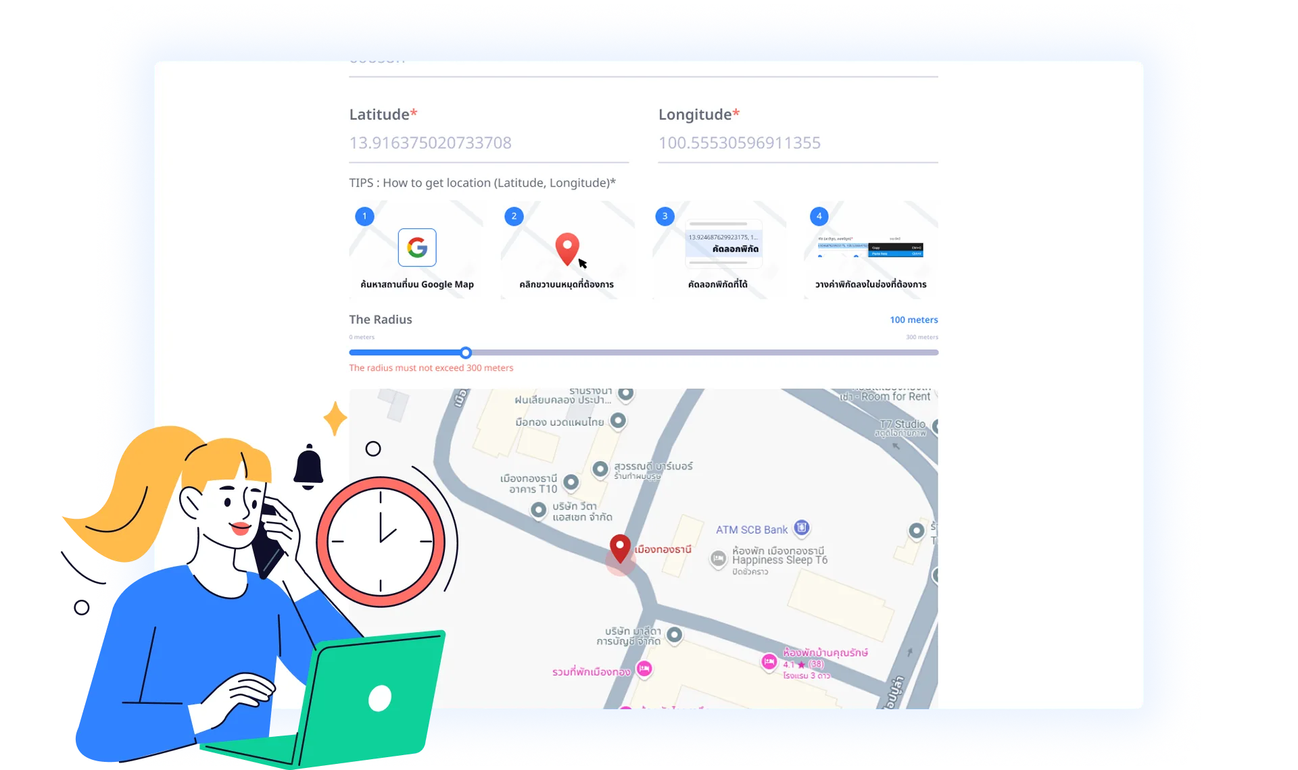Click the red location marker on map
Image resolution: width=1298 pixels, height=770 pixels.
(x=620, y=548)
